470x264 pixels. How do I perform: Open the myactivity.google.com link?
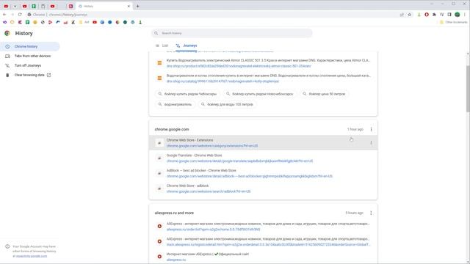(32, 256)
